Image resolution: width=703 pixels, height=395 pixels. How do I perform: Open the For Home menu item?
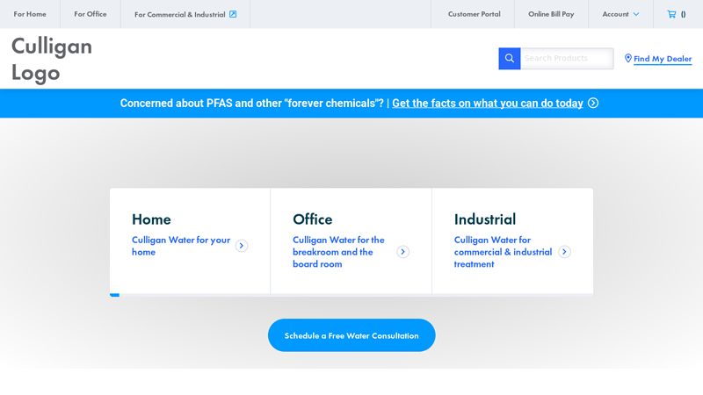(x=30, y=14)
